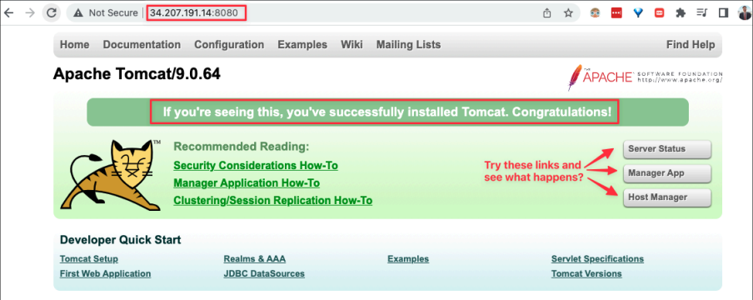Open the Home menu item
This screenshot has height=300, width=753.
[74, 45]
